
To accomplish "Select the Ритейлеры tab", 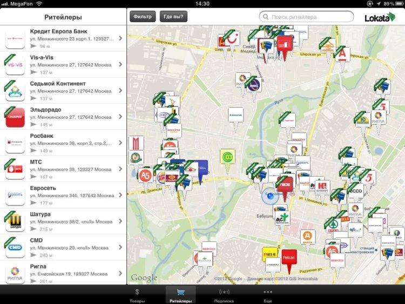I will pyautogui.click(x=180, y=295).
